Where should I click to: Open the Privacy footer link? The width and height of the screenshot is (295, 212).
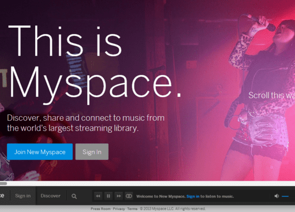pos(119,209)
